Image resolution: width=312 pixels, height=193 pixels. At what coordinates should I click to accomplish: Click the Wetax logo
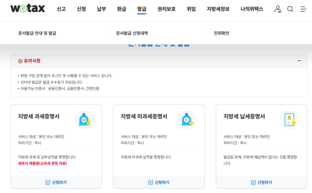pyautogui.click(x=27, y=9)
